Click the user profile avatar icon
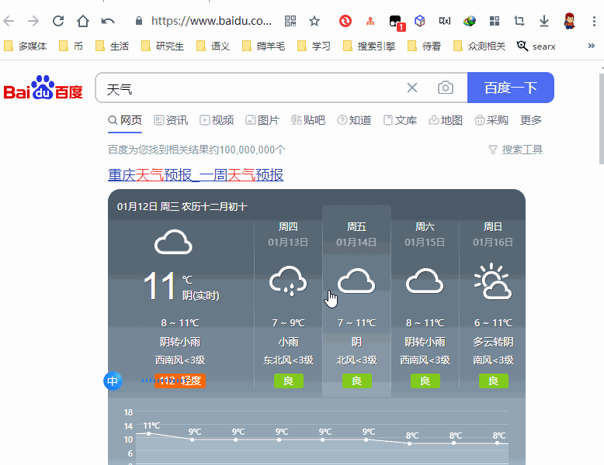This screenshot has height=465, width=604. pyautogui.click(x=569, y=21)
